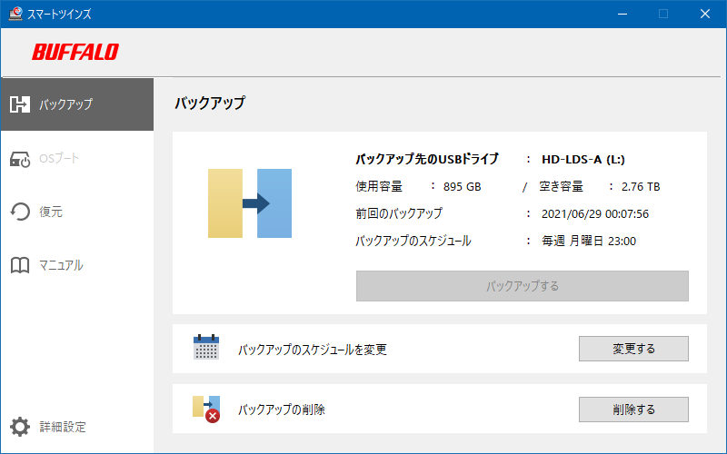
Task: Click the バックアップの削除 label
Action: 282,410
